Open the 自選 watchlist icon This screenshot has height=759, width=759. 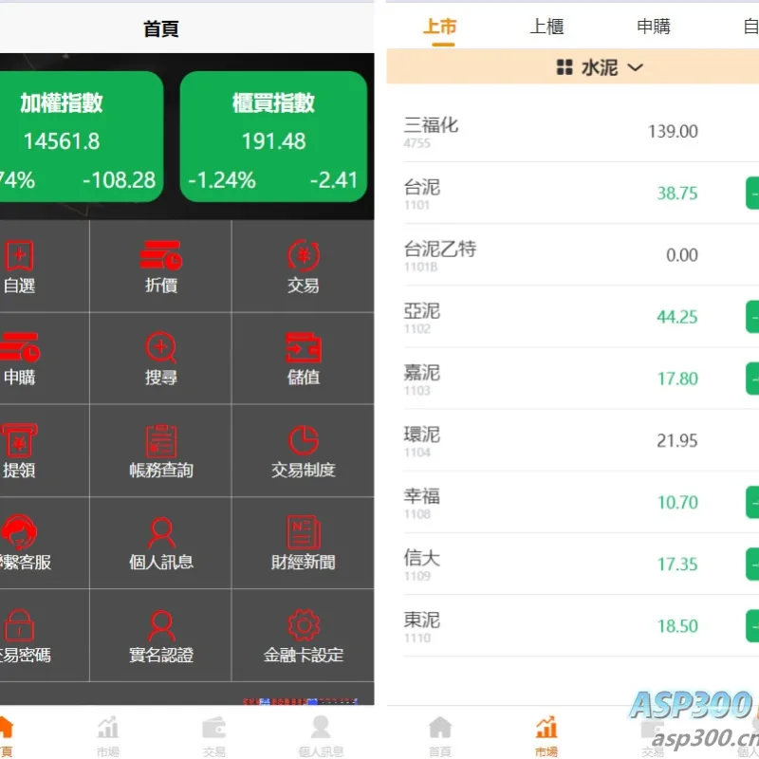[19, 256]
